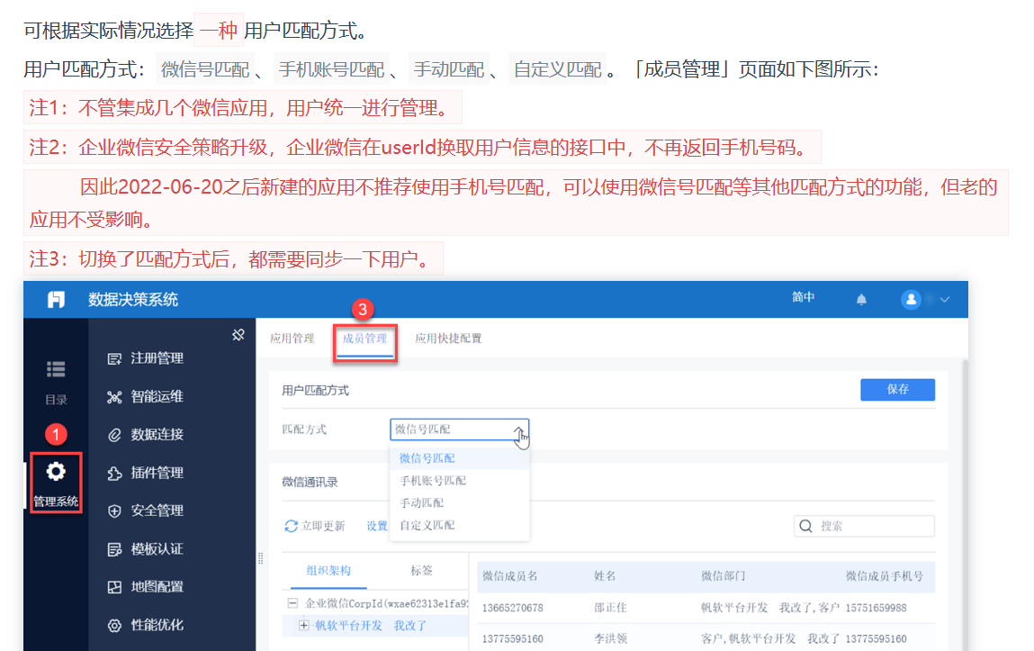The image size is (1034, 651).
Task: Click the panel splitter drag handle
Action: coord(260,558)
